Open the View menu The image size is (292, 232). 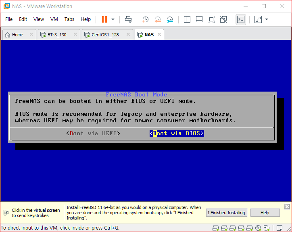[39, 19]
